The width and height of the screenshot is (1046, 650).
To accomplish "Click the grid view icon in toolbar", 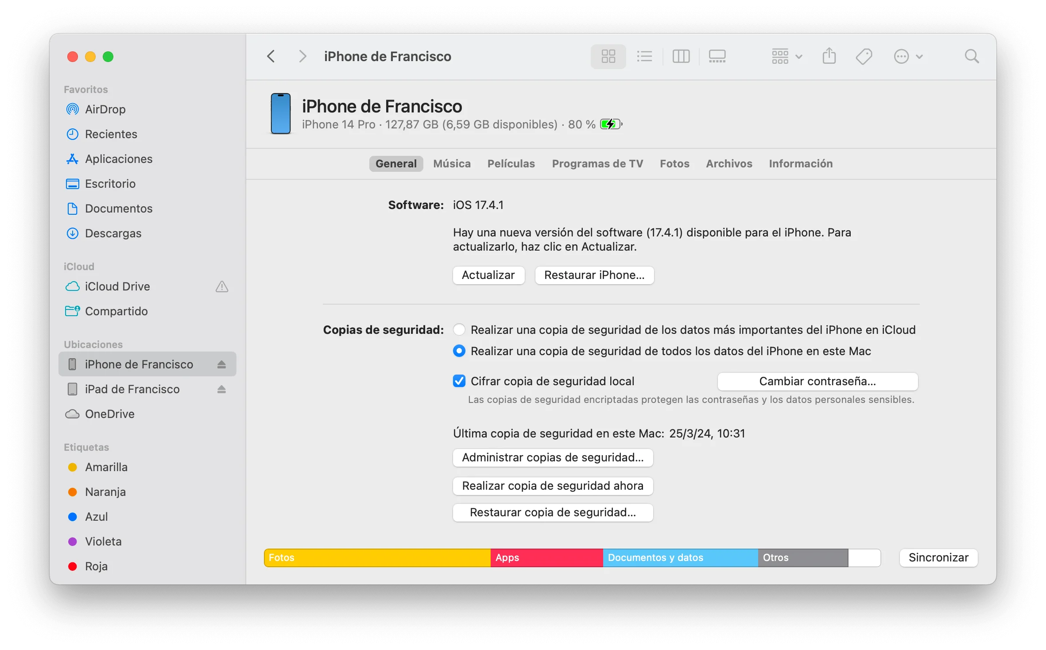I will coord(607,55).
